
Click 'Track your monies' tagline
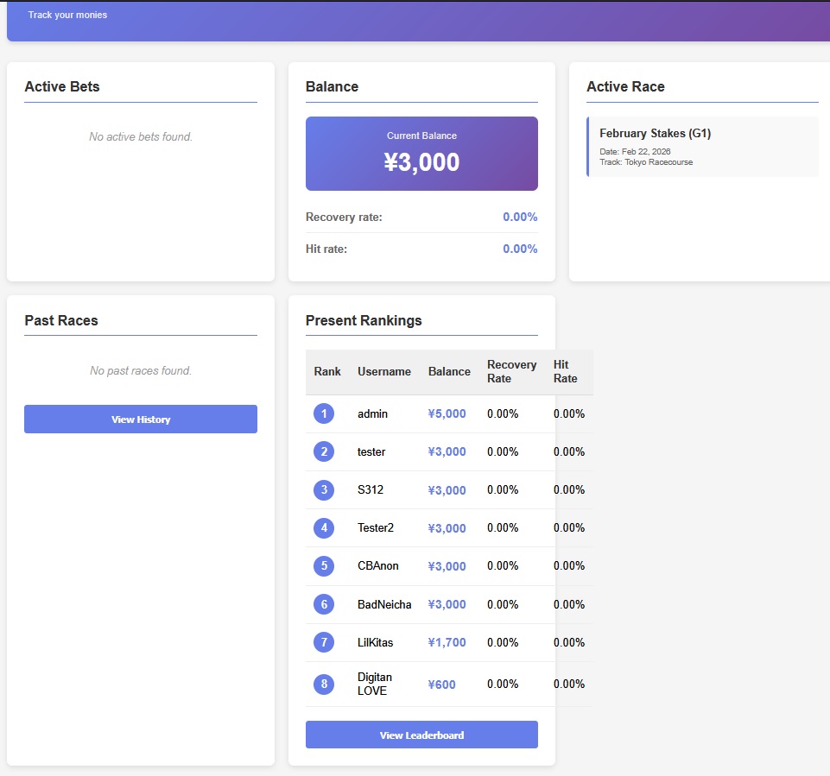point(67,15)
